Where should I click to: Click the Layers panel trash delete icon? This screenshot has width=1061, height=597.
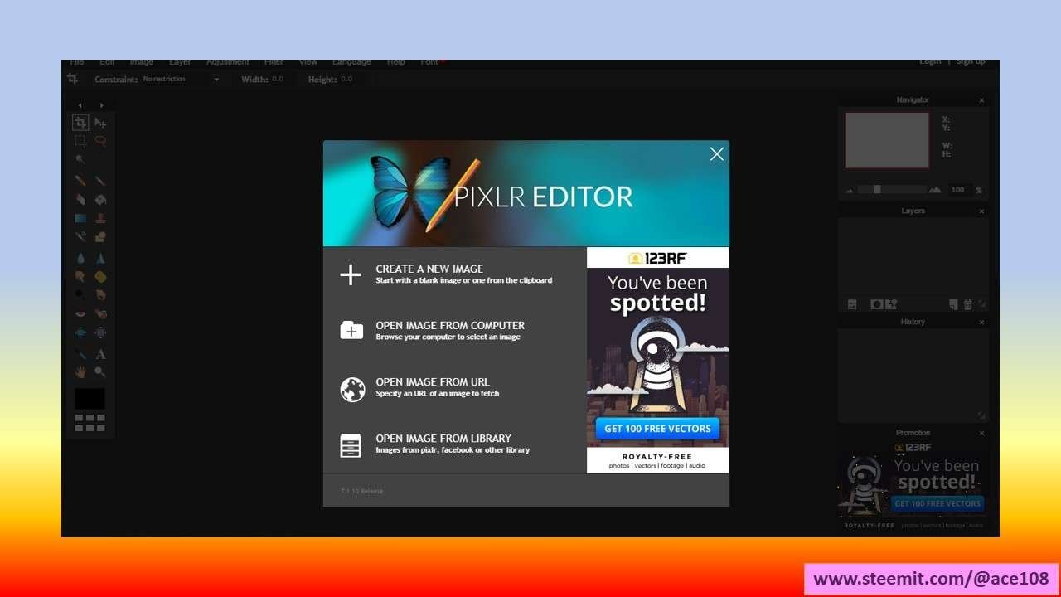pos(967,304)
